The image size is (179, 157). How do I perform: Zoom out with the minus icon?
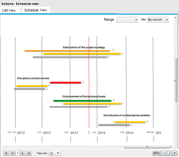163,153
